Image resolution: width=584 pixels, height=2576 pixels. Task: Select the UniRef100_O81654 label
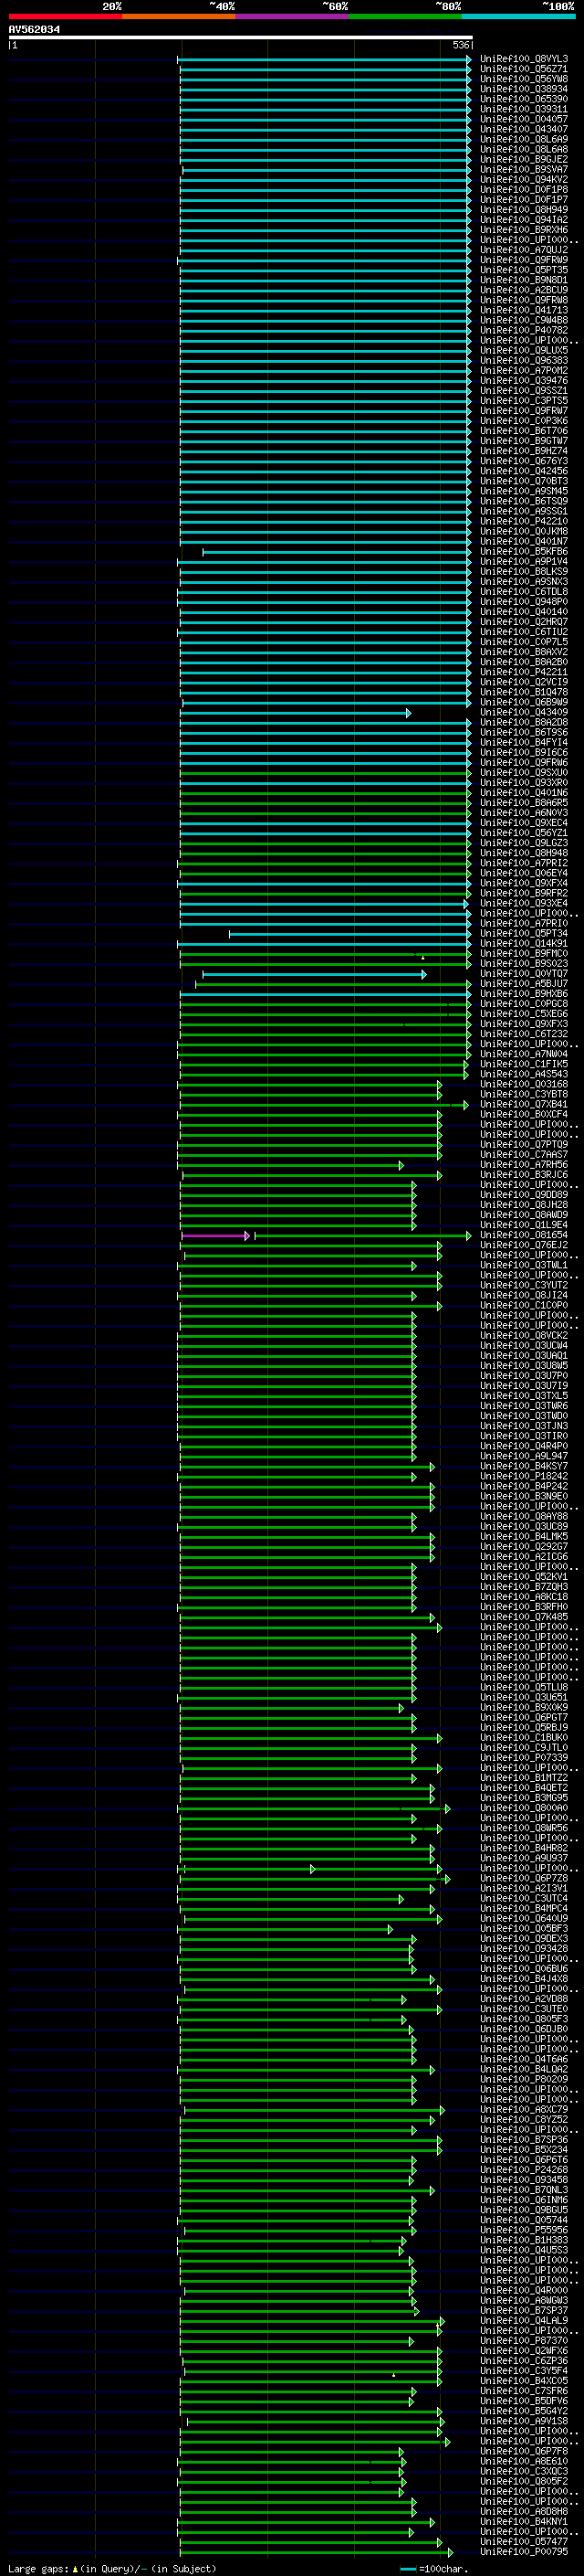coord(523,1236)
